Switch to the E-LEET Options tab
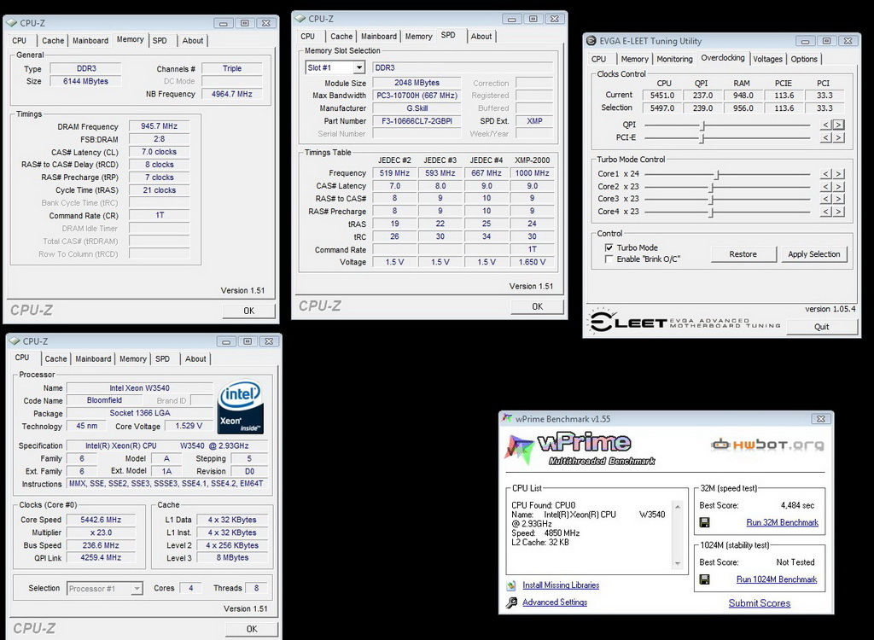Viewport: 874px width, 640px height. [x=804, y=59]
